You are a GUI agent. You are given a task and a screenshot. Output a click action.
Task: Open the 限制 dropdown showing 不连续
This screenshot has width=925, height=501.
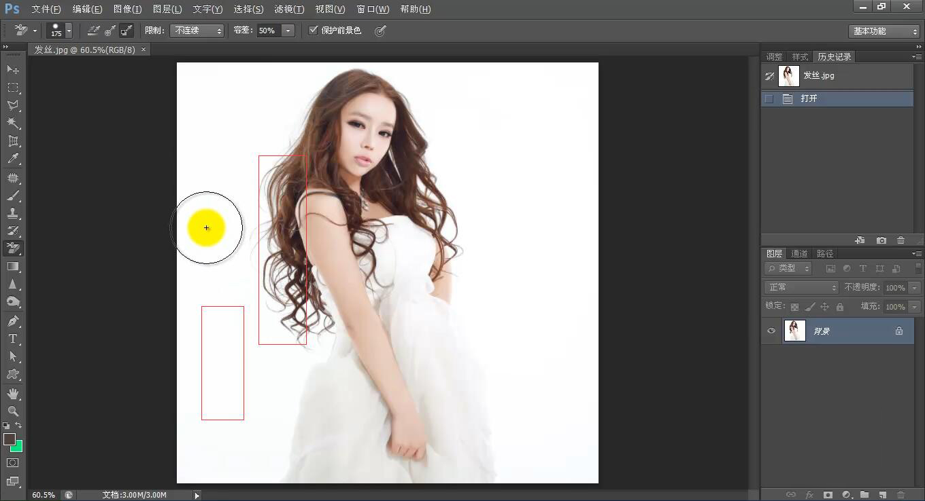(197, 31)
